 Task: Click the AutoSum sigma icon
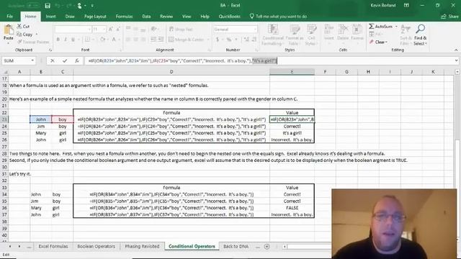372,27
